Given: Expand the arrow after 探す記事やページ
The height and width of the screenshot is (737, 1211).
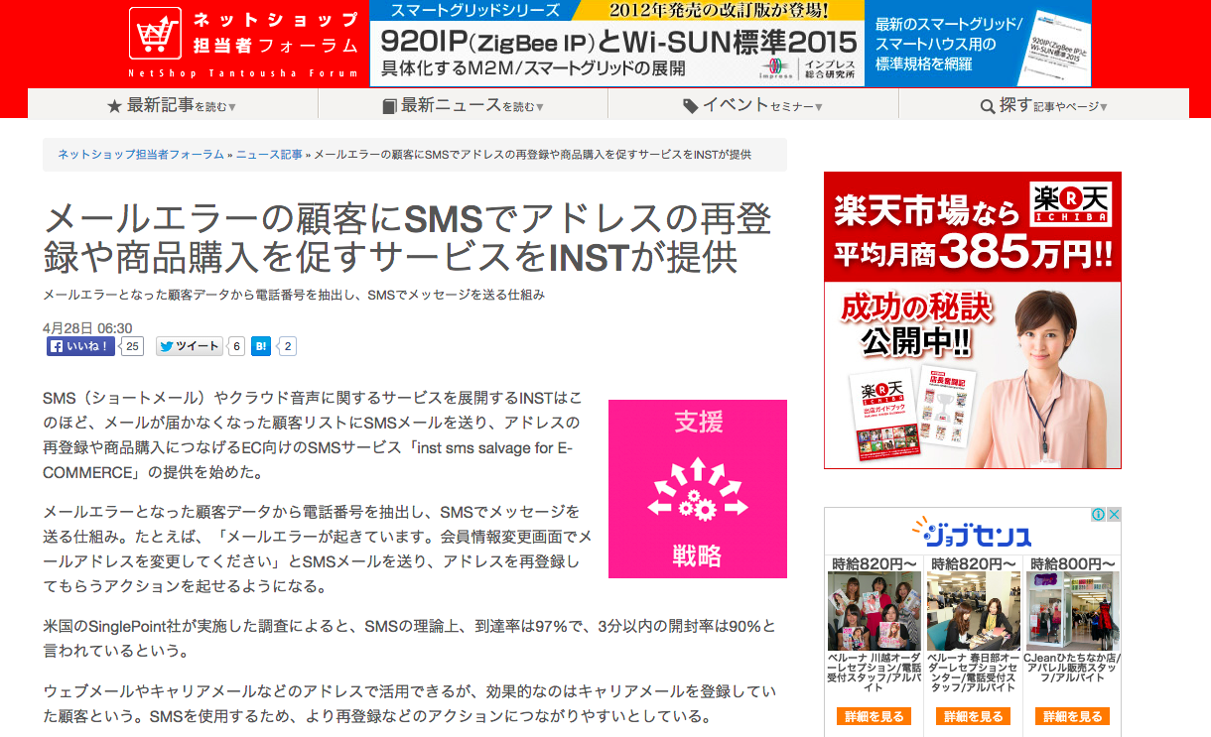Looking at the screenshot, I should pos(1104,107).
